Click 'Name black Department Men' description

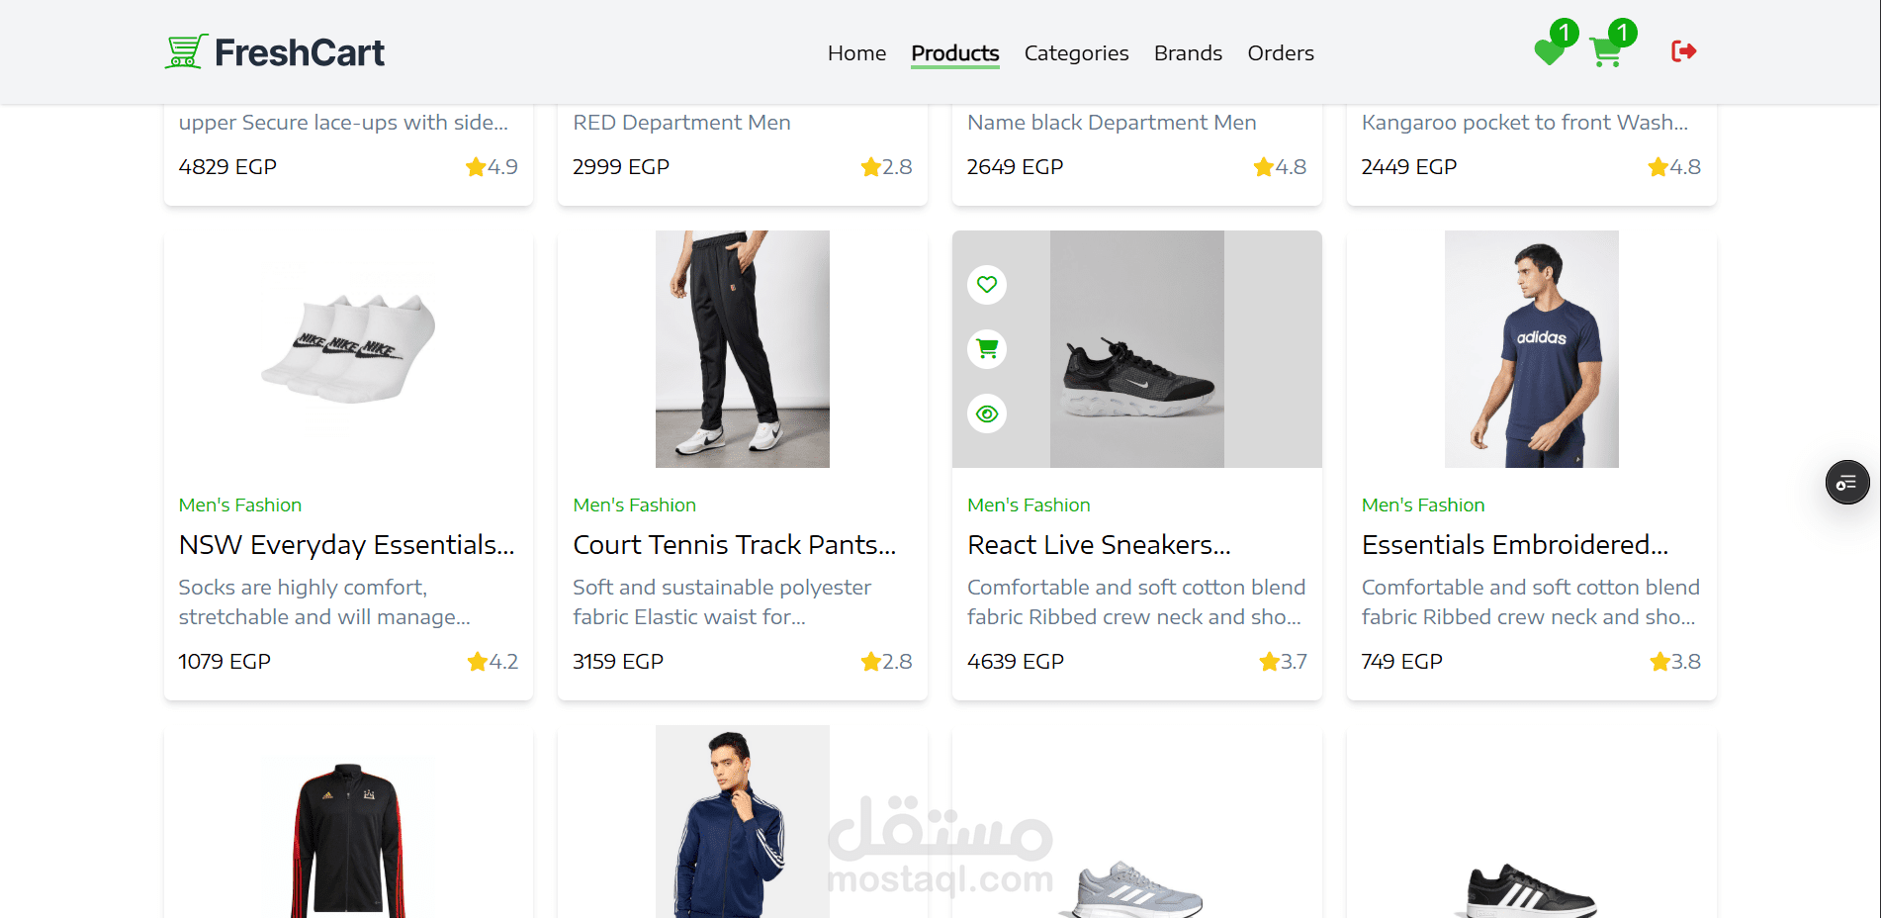tap(1112, 123)
